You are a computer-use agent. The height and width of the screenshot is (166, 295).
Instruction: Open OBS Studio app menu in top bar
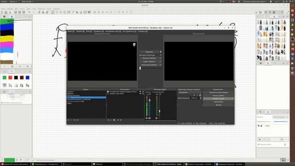point(27,1)
